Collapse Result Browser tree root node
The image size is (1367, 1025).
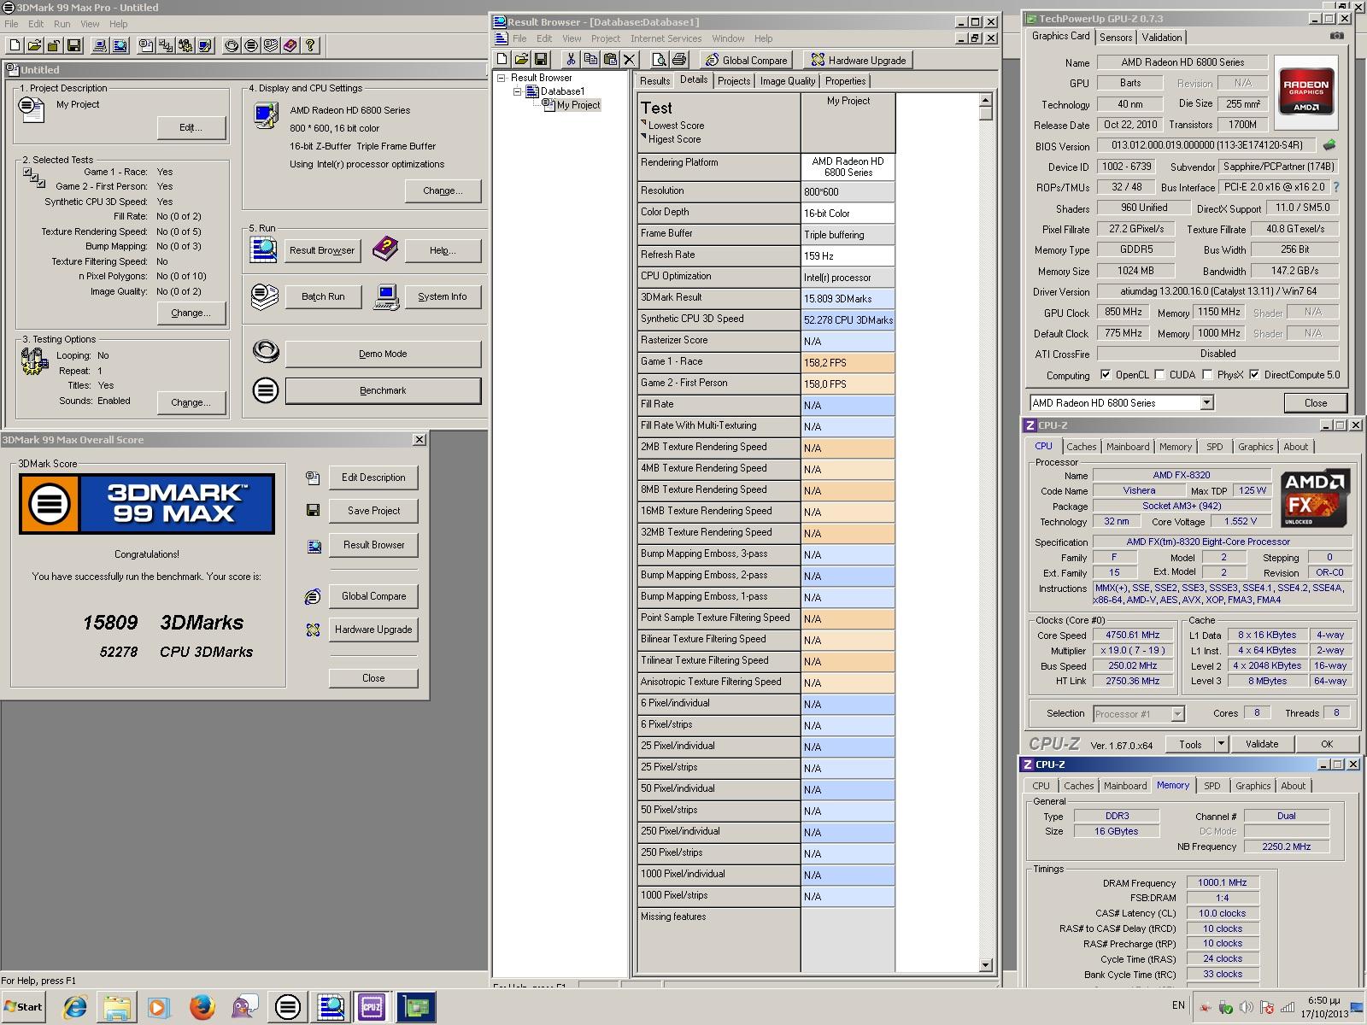click(x=502, y=78)
